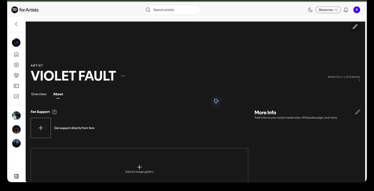
Task: Toggle dark mode with the moon icon
Action: [310, 10]
